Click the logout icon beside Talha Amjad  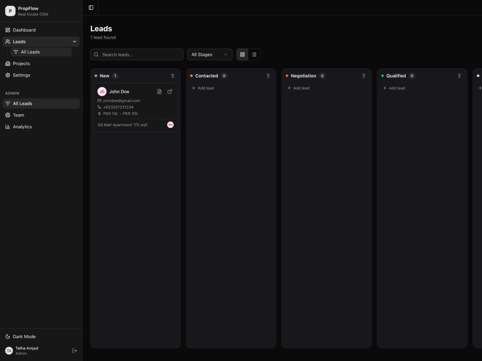pyautogui.click(x=74, y=350)
